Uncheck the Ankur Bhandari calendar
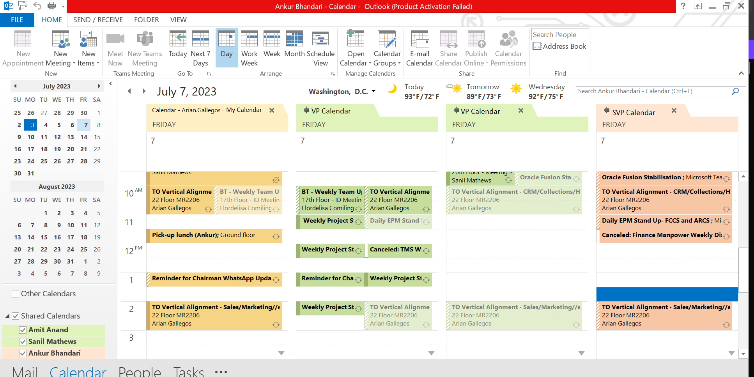The image size is (754, 377). point(23,354)
